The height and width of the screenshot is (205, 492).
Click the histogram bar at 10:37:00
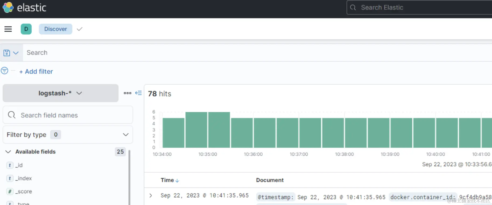[310, 133]
